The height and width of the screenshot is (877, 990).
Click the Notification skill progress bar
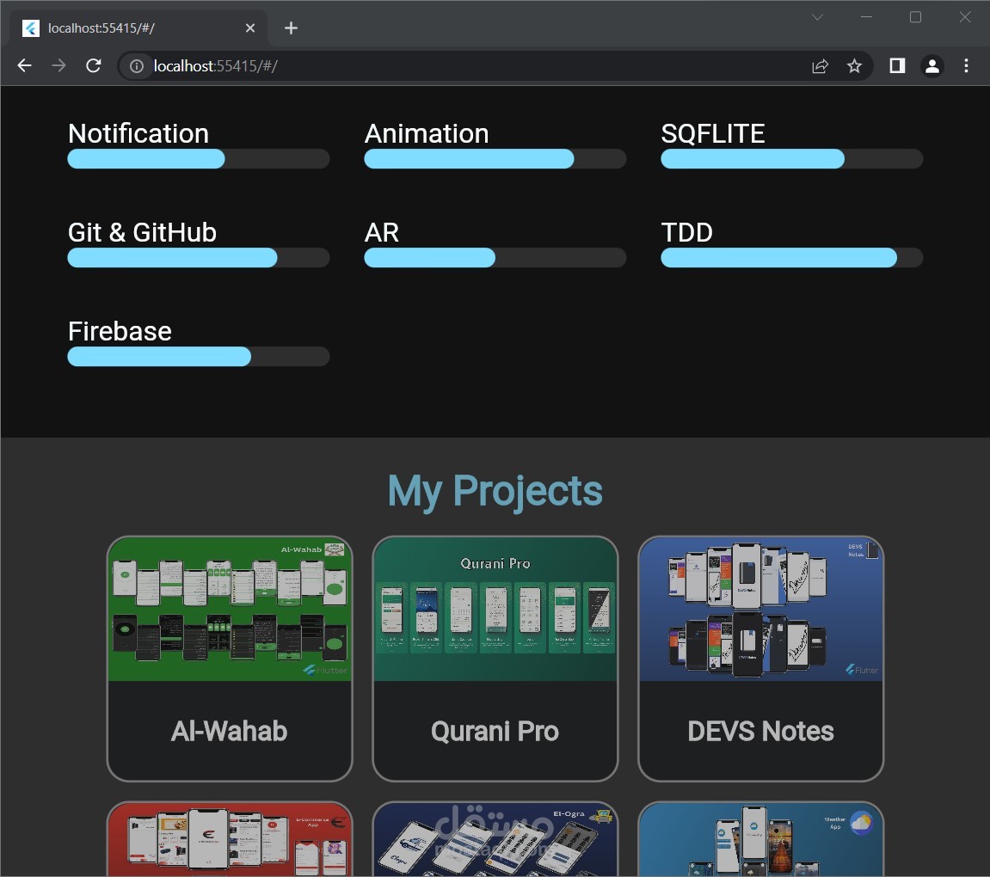198,158
